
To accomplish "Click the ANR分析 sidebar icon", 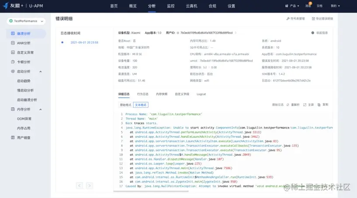I will 13,43.
